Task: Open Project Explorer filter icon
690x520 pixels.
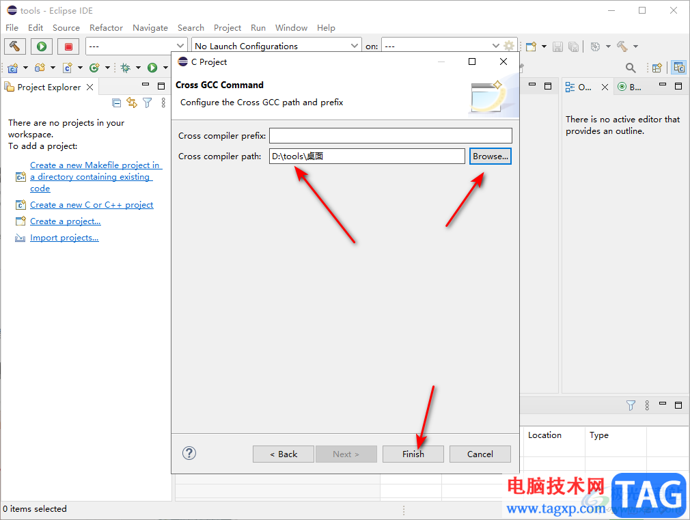Action: [148, 102]
